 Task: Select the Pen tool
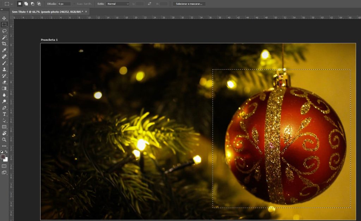click(x=4, y=108)
